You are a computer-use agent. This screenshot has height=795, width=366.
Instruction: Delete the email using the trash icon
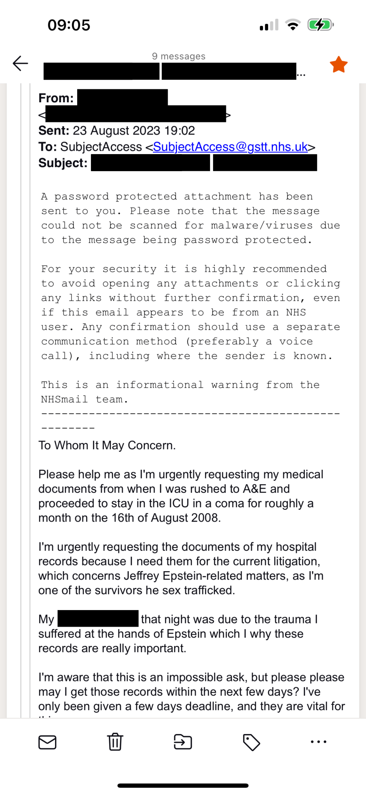[x=115, y=742]
